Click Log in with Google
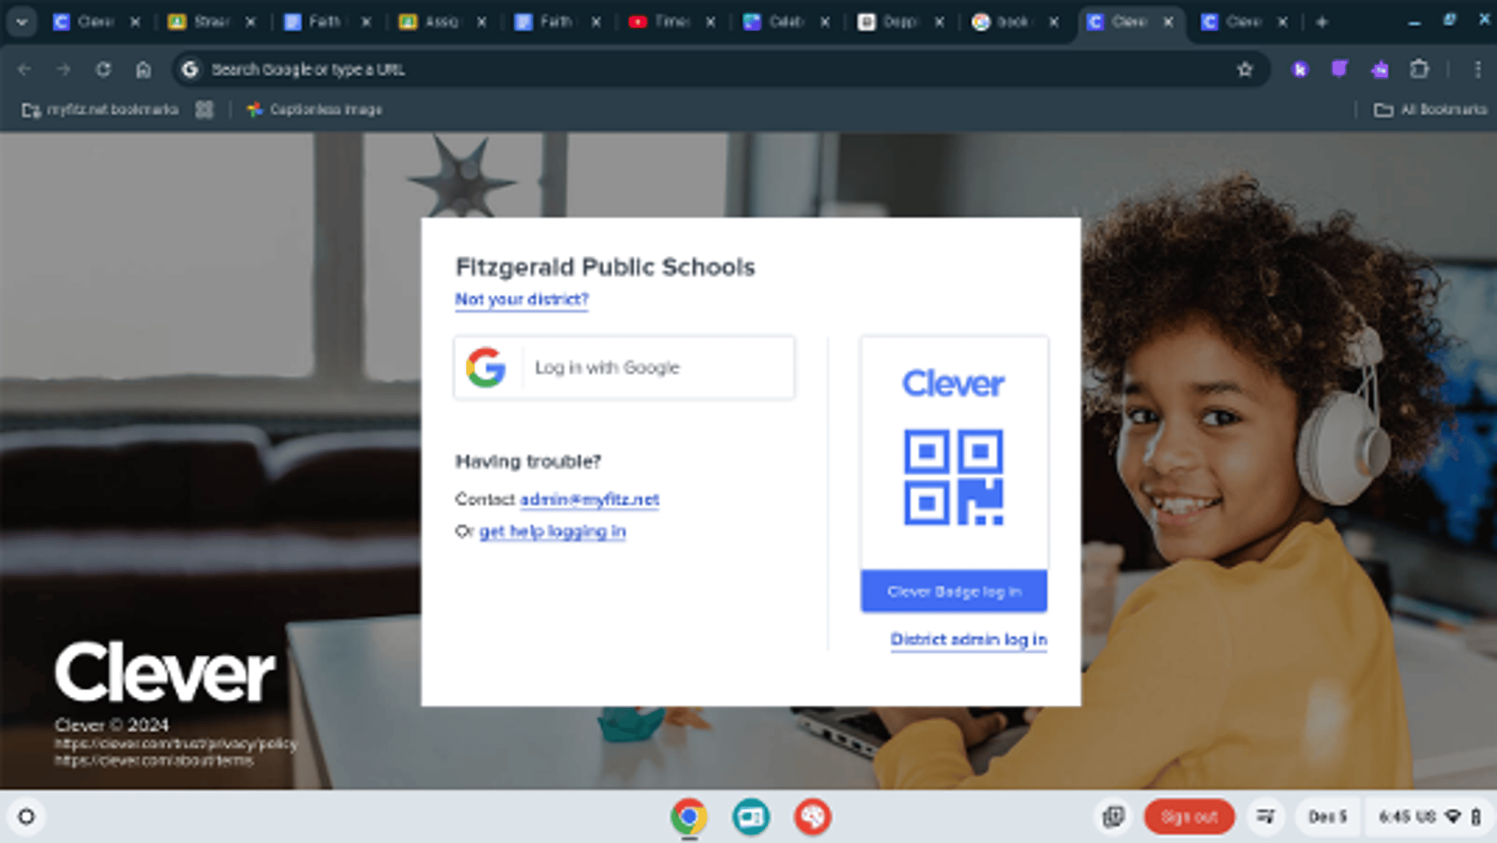Viewport: 1497px width, 843px height. point(624,368)
